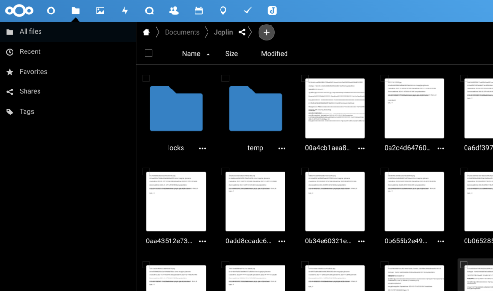Sort by Modified column header

click(x=274, y=54)
